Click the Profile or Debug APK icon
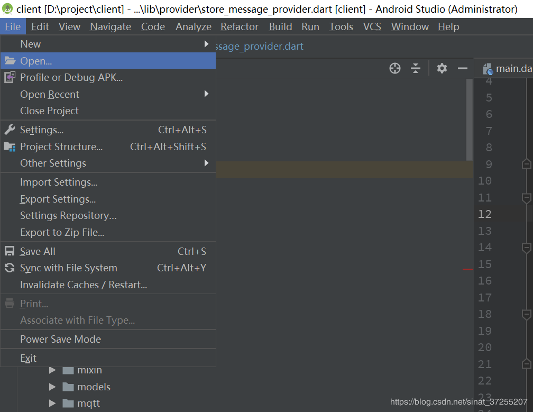This screenshot has height=412, width=533. click(x=10, y=78)
